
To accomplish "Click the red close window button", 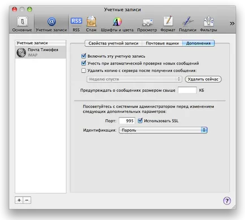I will (15, 10).
